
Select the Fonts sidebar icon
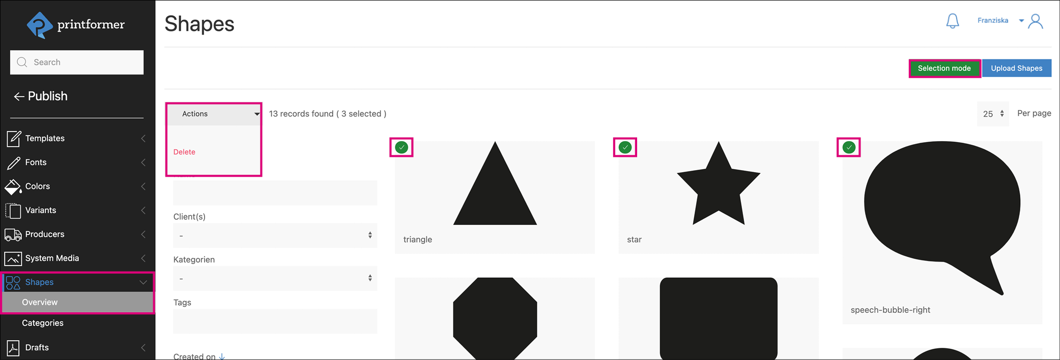(13, 162)
